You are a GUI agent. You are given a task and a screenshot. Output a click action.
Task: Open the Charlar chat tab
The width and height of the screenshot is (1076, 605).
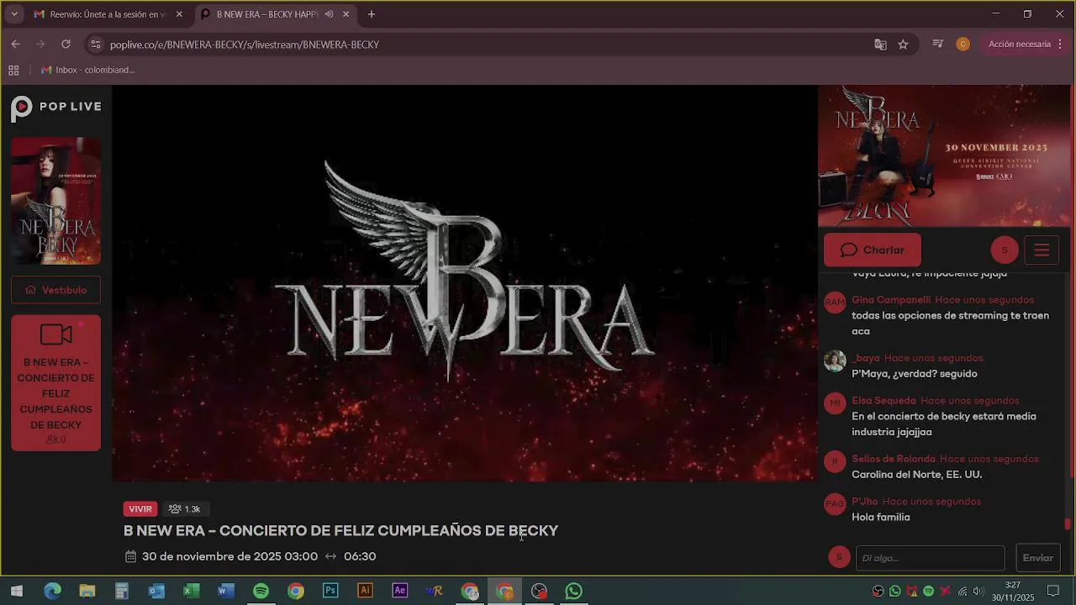(873, 250)
